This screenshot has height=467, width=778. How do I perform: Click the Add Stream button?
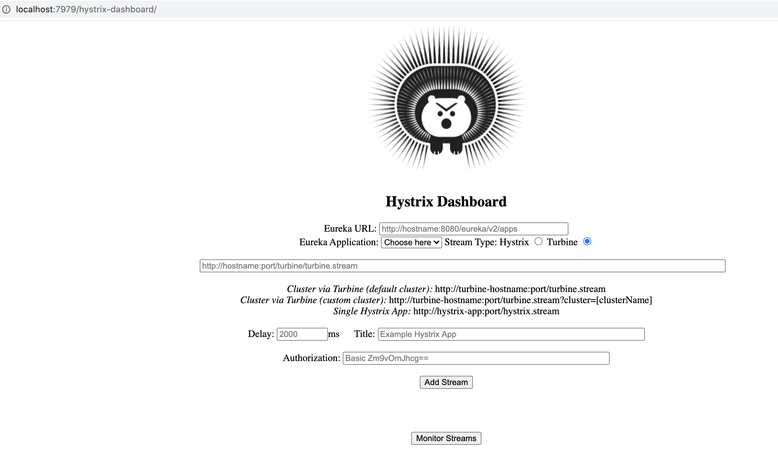[x=446, y=382]
